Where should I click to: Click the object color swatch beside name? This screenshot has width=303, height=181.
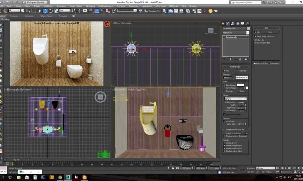(x=248, y=28)
